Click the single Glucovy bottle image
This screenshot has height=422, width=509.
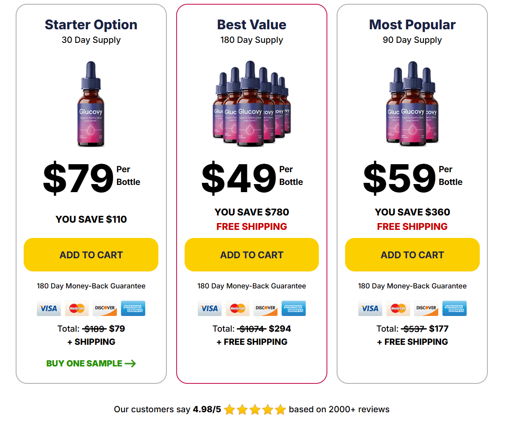[x=91, y=106]
